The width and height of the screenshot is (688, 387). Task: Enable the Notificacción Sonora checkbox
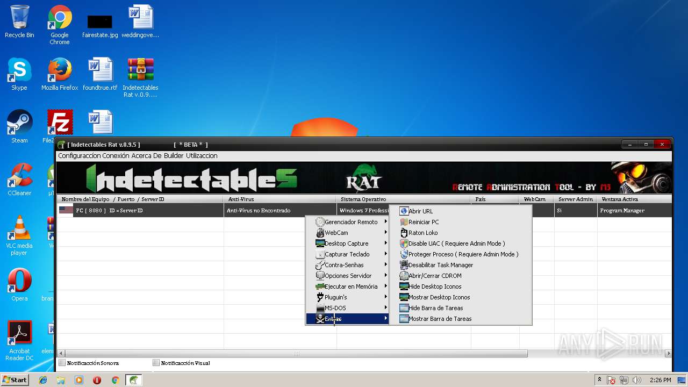click(x=62, y=363)
